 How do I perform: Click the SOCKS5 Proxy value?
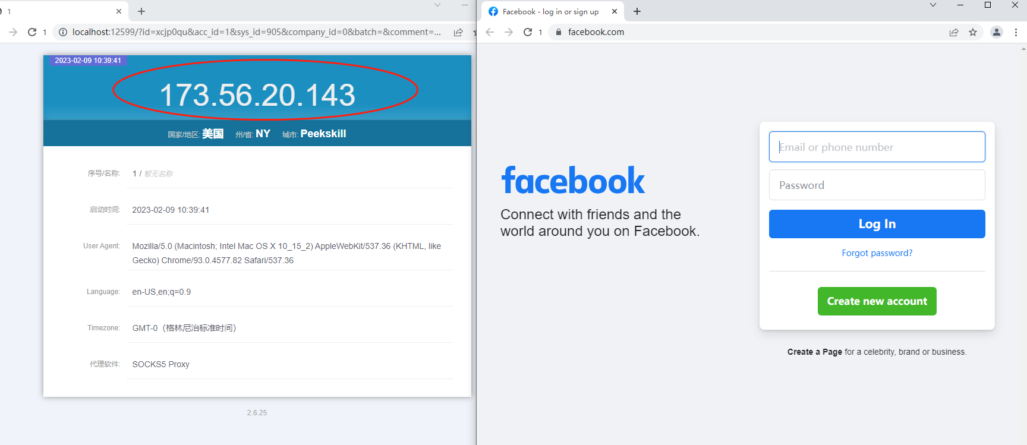pos(161,364)
